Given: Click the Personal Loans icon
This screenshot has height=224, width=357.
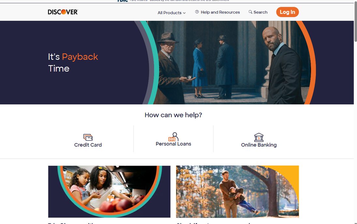Looking at the screenshot, I should coord(173,137).
